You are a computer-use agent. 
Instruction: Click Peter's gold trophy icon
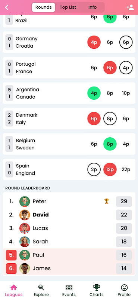tap(107, 201)
